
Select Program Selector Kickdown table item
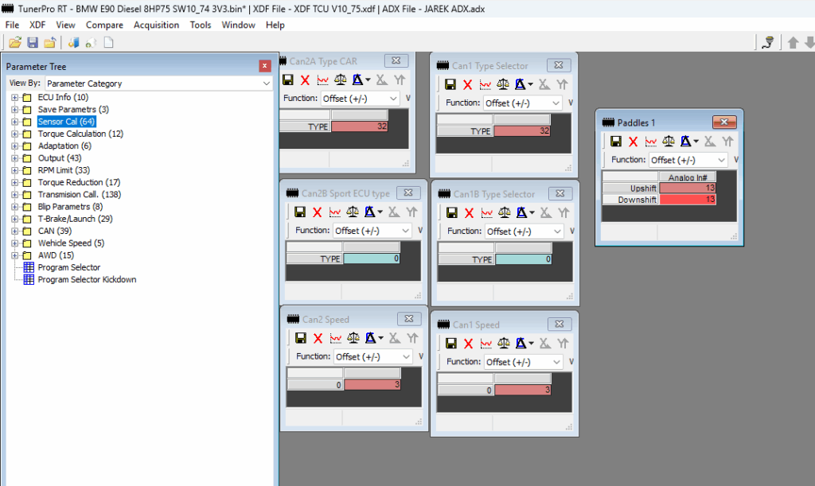[x=87, y=279]
